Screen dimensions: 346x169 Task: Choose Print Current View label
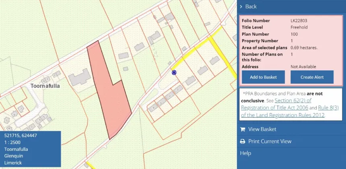click(270, 141)
